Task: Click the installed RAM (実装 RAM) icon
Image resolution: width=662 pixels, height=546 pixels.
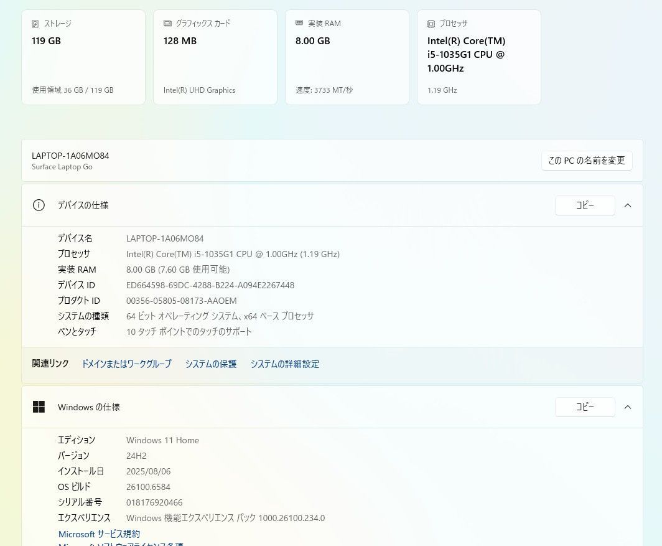Action: 299,24
